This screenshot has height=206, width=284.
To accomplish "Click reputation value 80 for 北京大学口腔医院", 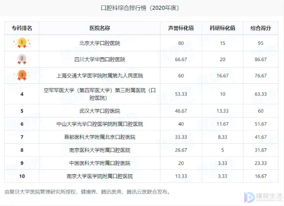I will [181, 43].
